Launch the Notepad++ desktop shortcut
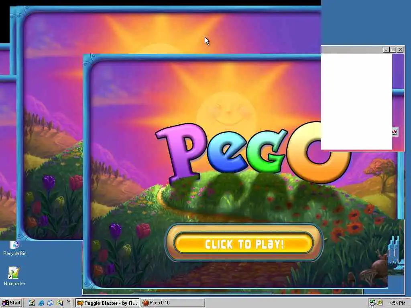This screenshot has height=308, width=411. pos(14,276)
